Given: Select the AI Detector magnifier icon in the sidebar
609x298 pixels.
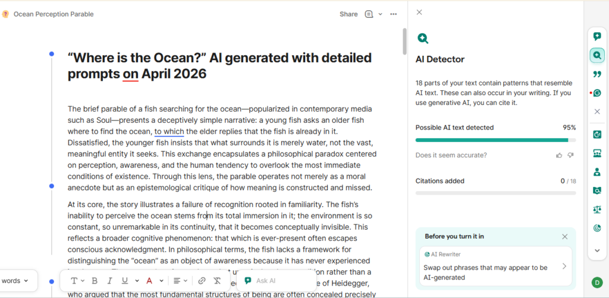Looking at the screenshot, I should coord(597,55).
